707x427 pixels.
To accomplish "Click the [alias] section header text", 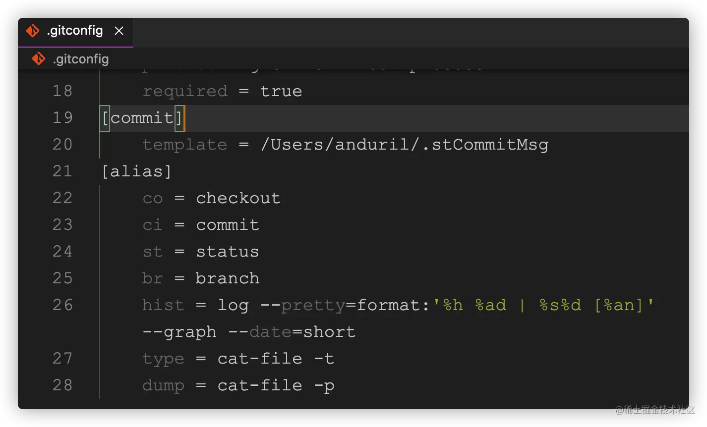I will [x=137, y=171].
